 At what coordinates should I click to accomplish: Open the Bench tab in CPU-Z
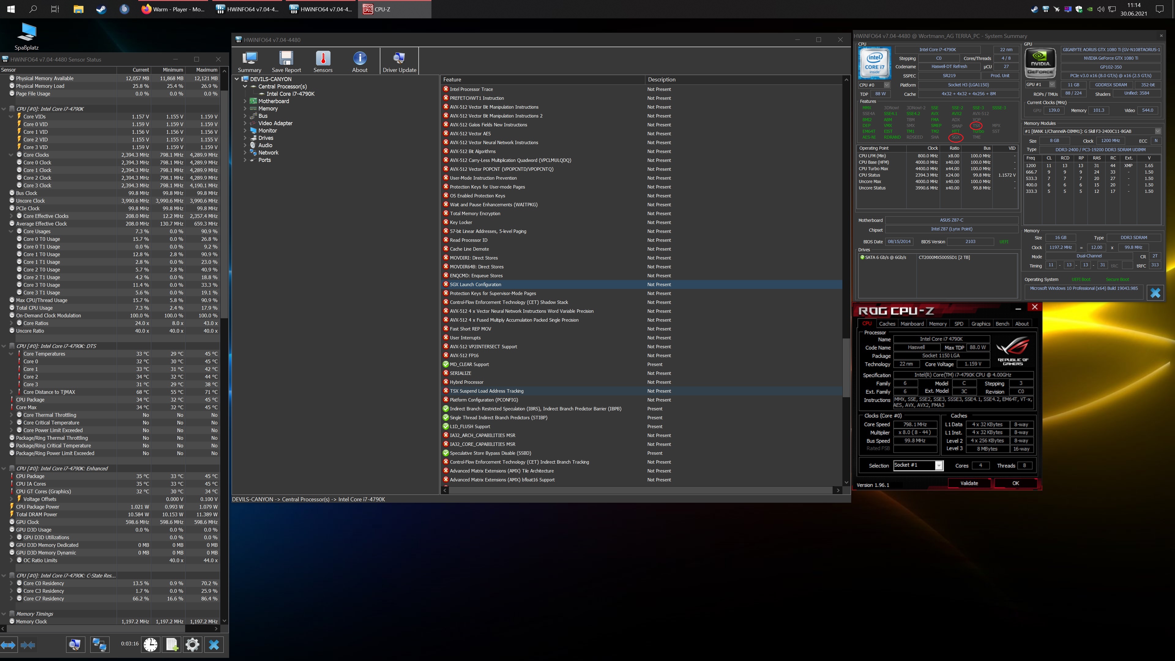click(1002, 323)
